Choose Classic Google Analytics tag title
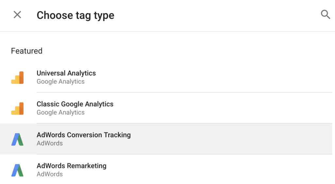The width and height of the screenshot is (335, 184). [75, 104]
